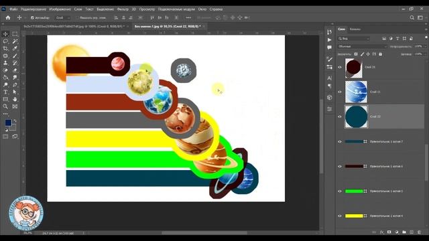Hide the green rectangle layer
Viewport: 429px width, 241px height.
pyautogui.click(x=340, y=191)
